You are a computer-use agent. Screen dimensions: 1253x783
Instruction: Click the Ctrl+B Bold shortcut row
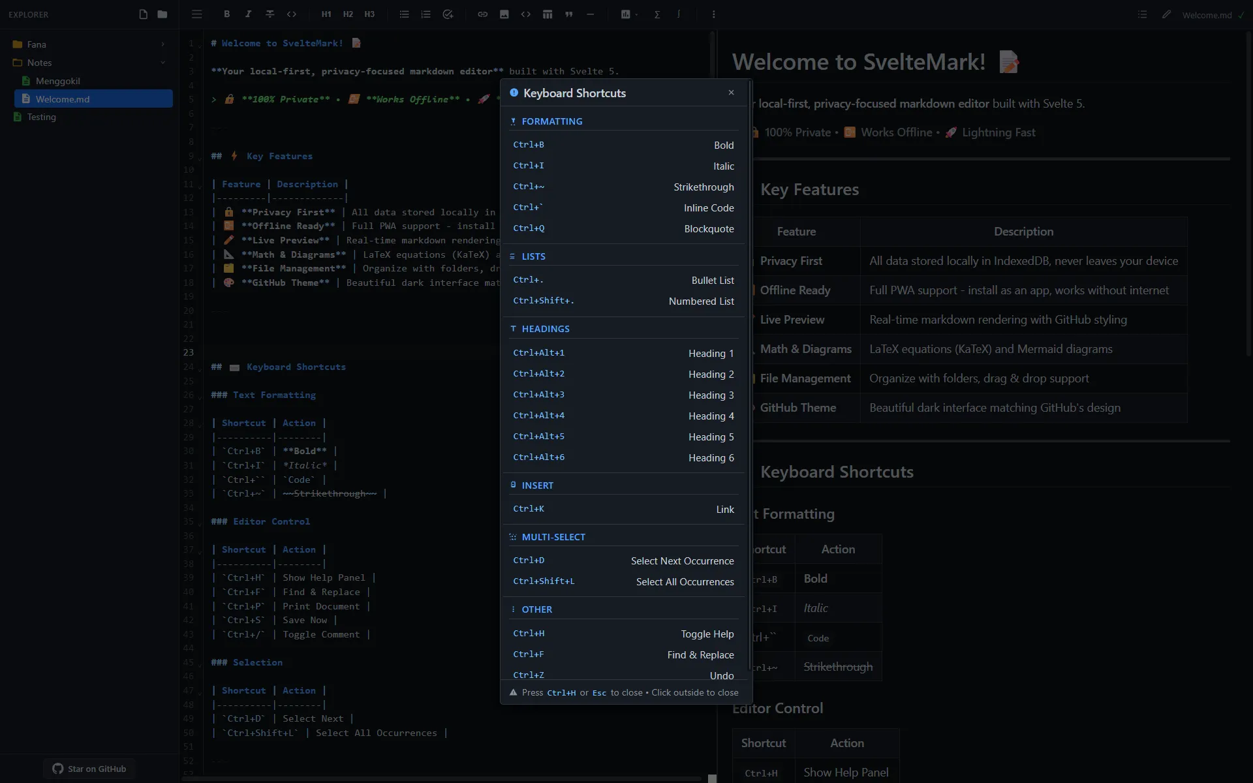623,145
